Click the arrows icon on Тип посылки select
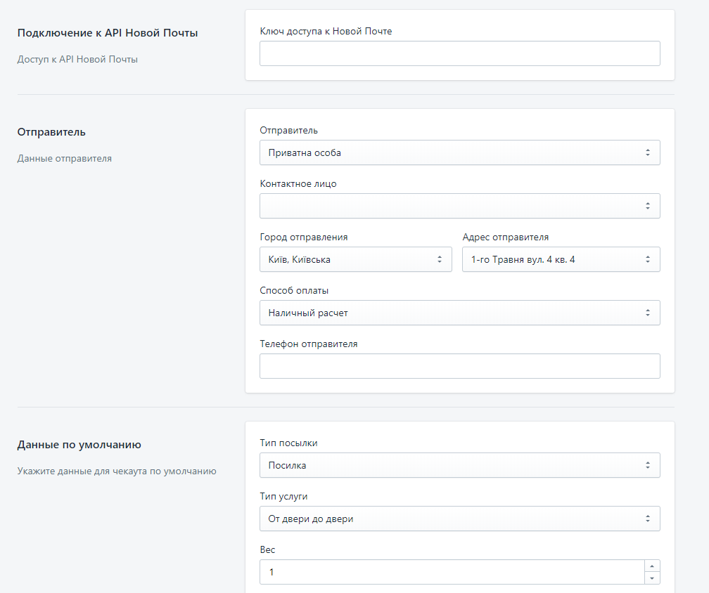 647,465
